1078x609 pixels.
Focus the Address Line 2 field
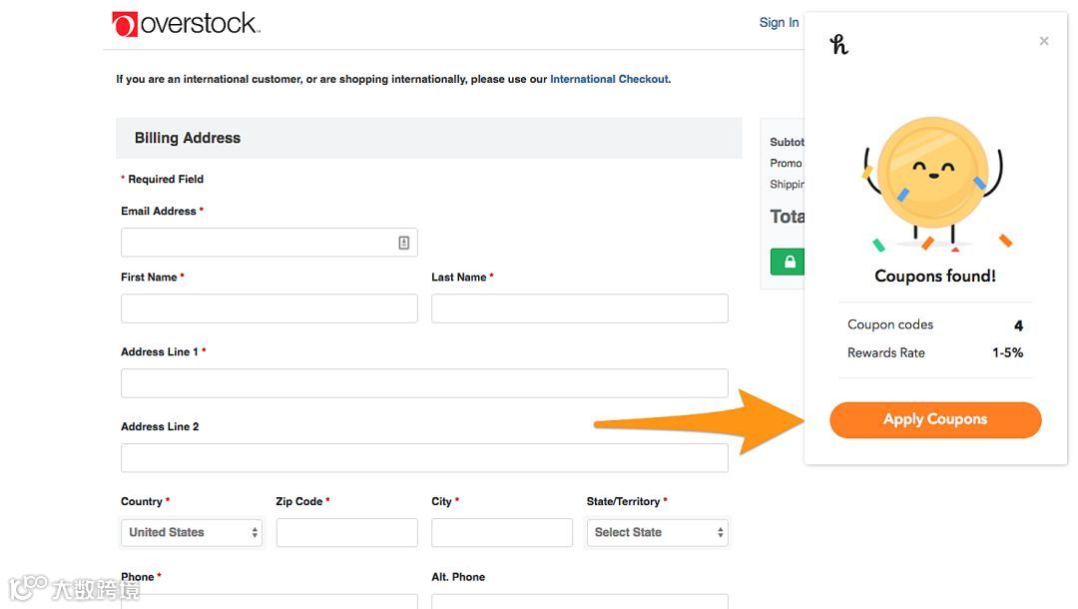click(424, 458)
